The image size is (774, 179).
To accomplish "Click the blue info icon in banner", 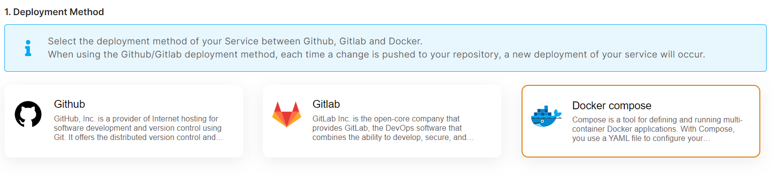I will coord(28,48).
